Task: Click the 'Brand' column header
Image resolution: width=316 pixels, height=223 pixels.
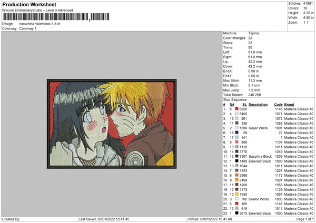Action: (289, 105)
